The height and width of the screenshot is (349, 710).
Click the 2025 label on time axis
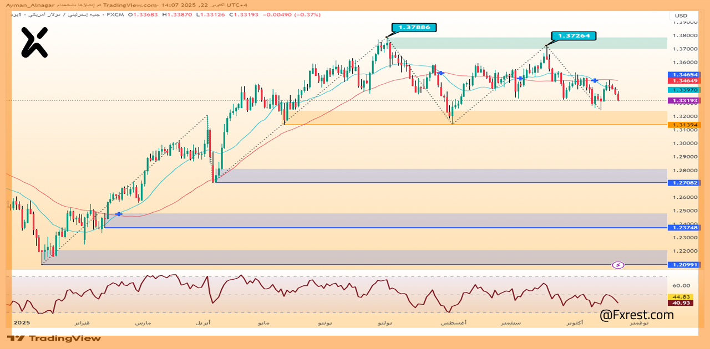[22, 322]
